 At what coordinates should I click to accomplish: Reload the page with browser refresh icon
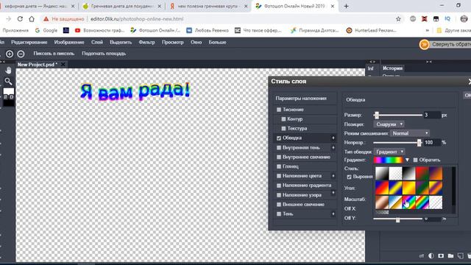point(20,19)
